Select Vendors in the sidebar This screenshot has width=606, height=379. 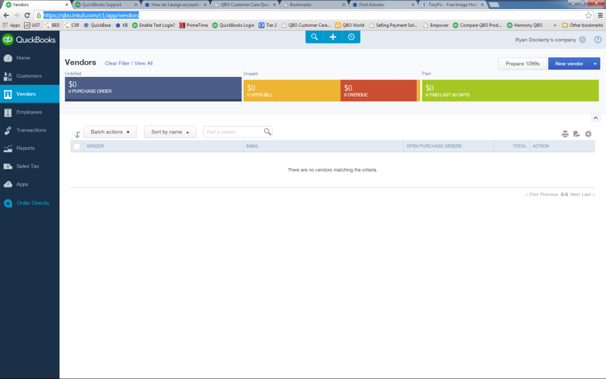pyautogui.click(x=30, y=94)
